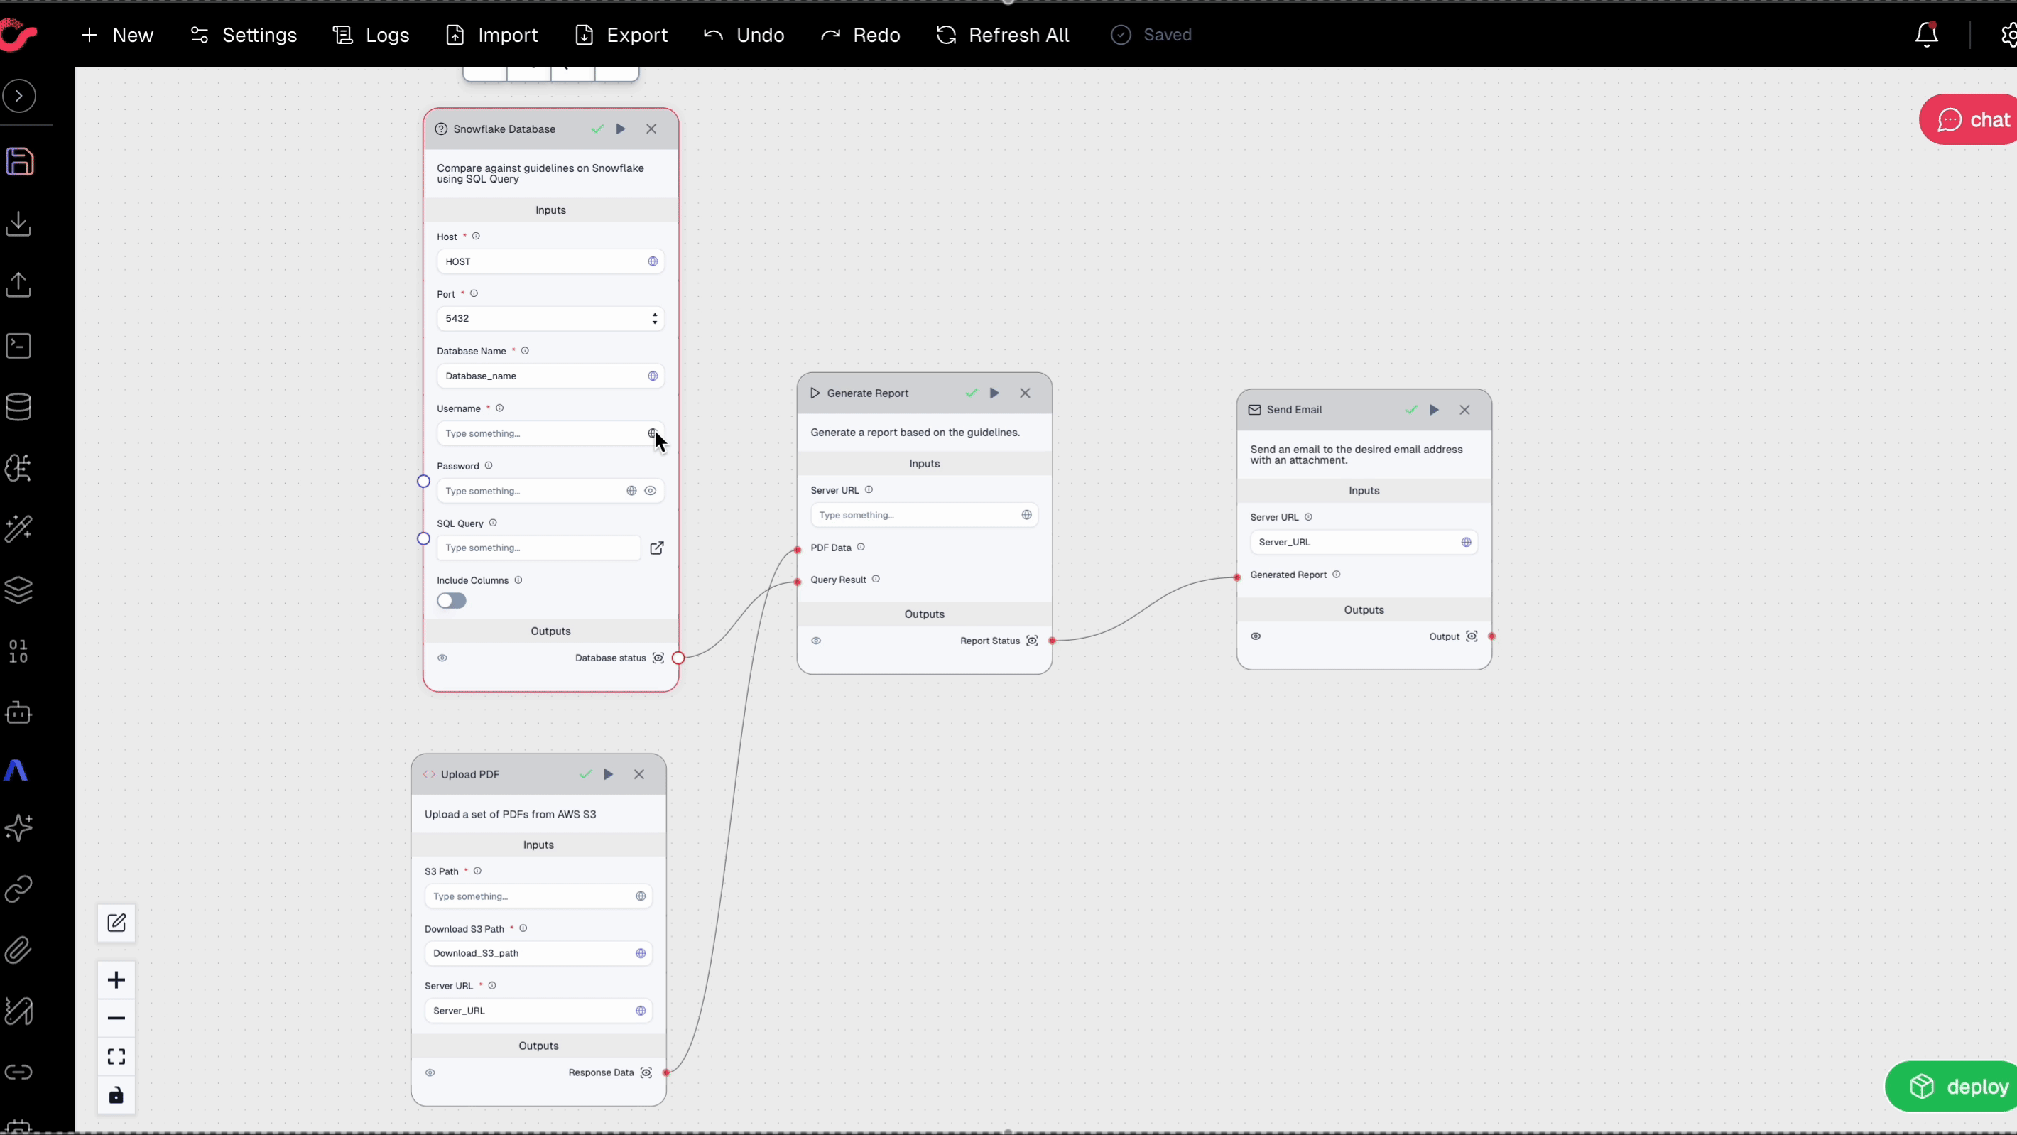
Task: Open the New menu item
Action: 117,36
